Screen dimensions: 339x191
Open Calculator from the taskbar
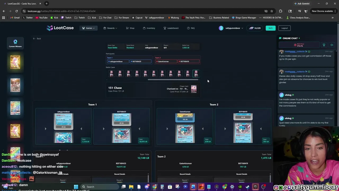pyautogui.click(x=162, y=187)
